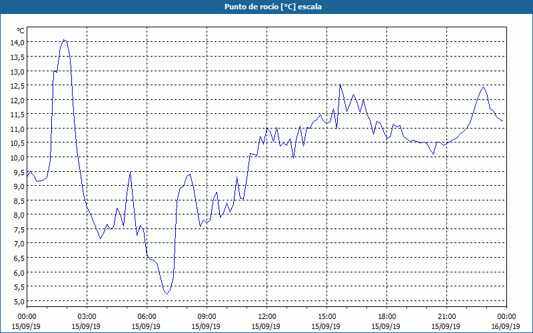Click the 12,0 vertical axis label

(x=17, y=100)
